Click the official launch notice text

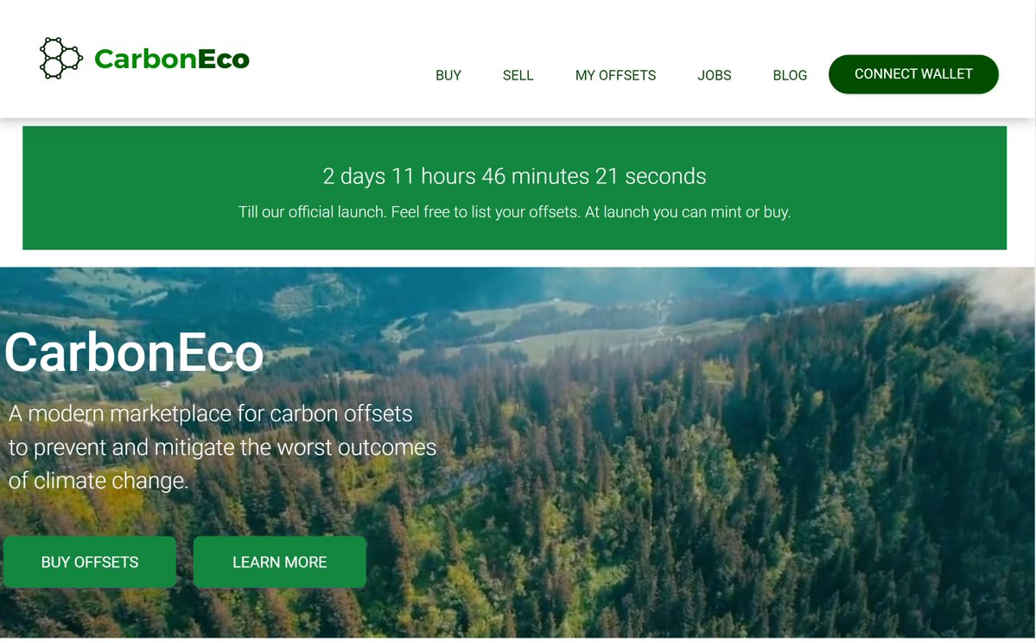pos(514,212)
